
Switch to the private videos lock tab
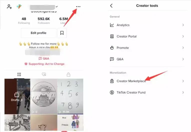pos(68,74)
